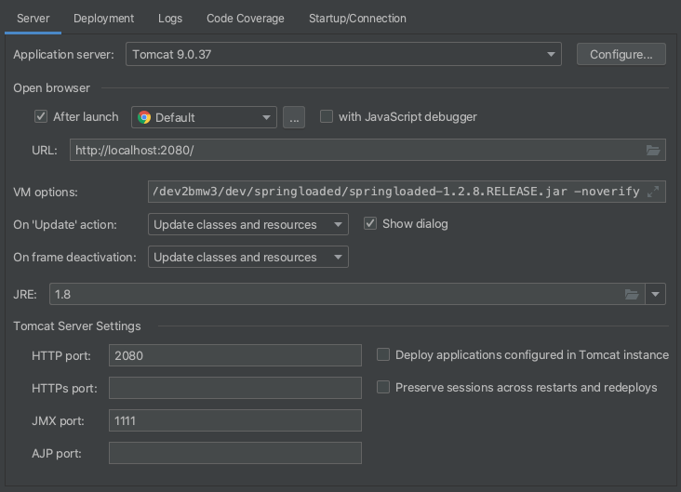Click the expand icon in VM options field

[653, 192]
